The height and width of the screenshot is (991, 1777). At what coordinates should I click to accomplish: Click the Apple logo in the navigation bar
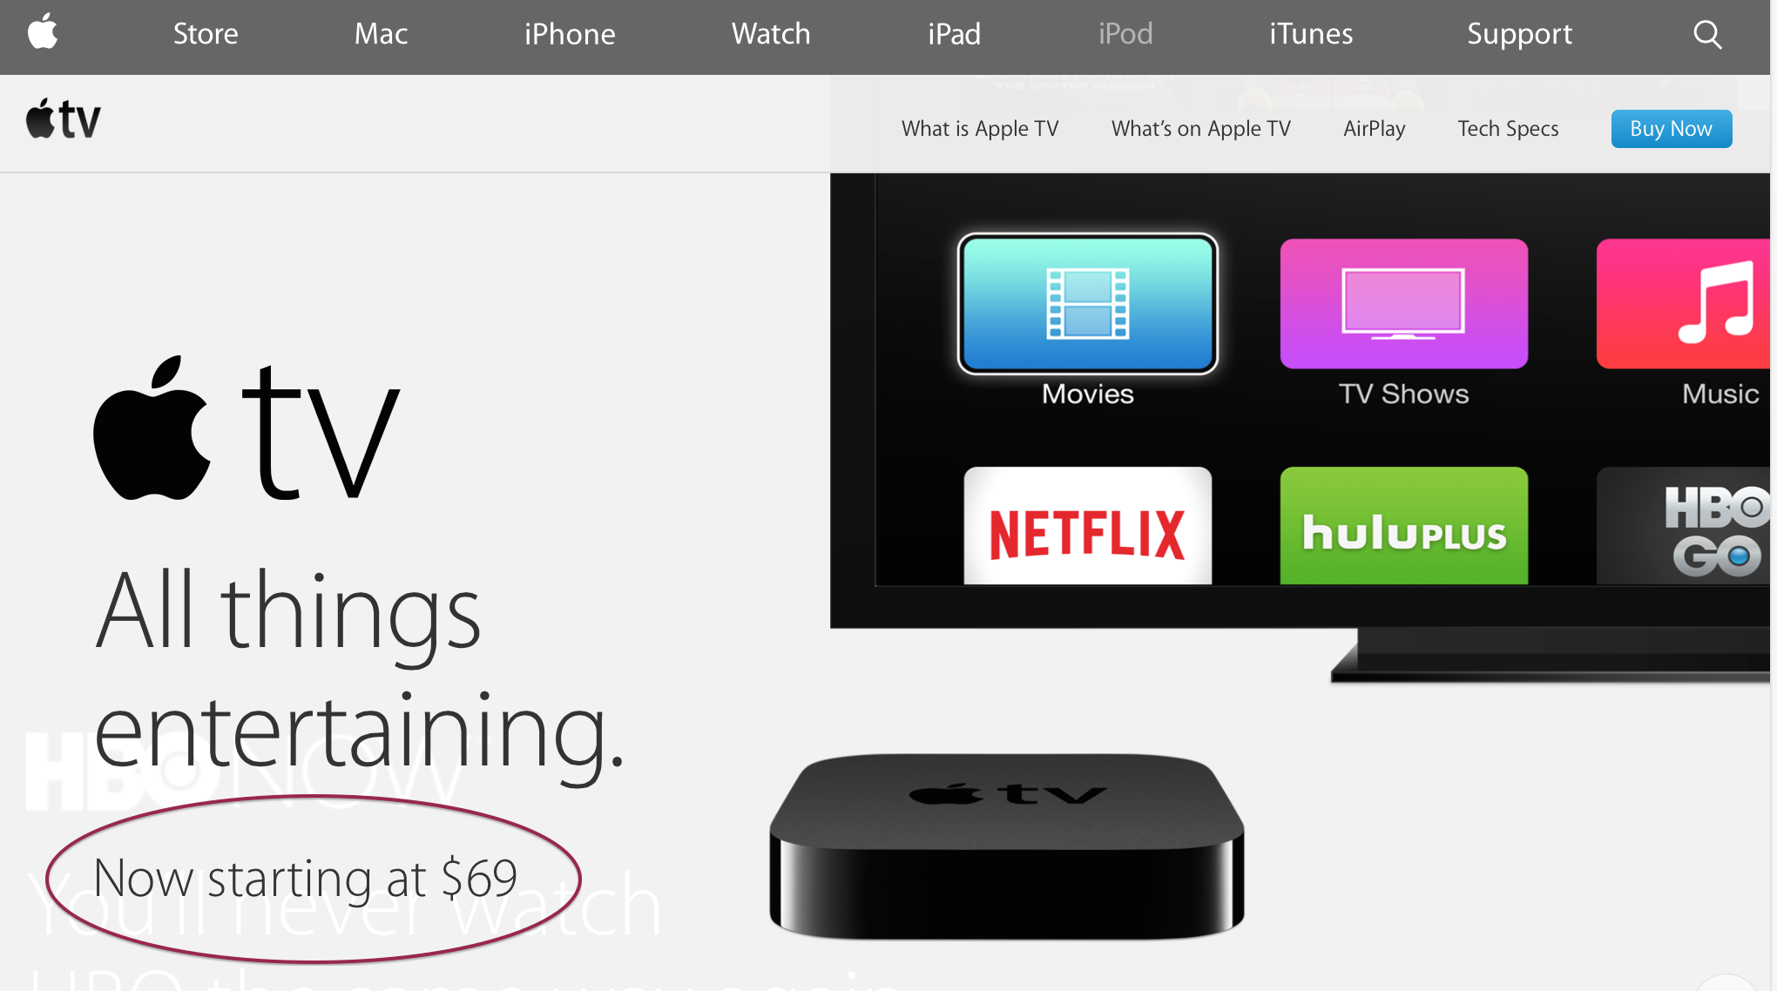click(42, 32)
